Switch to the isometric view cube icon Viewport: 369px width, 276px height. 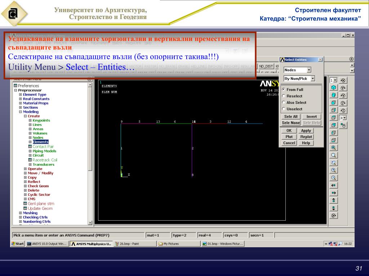click(333, 88)
